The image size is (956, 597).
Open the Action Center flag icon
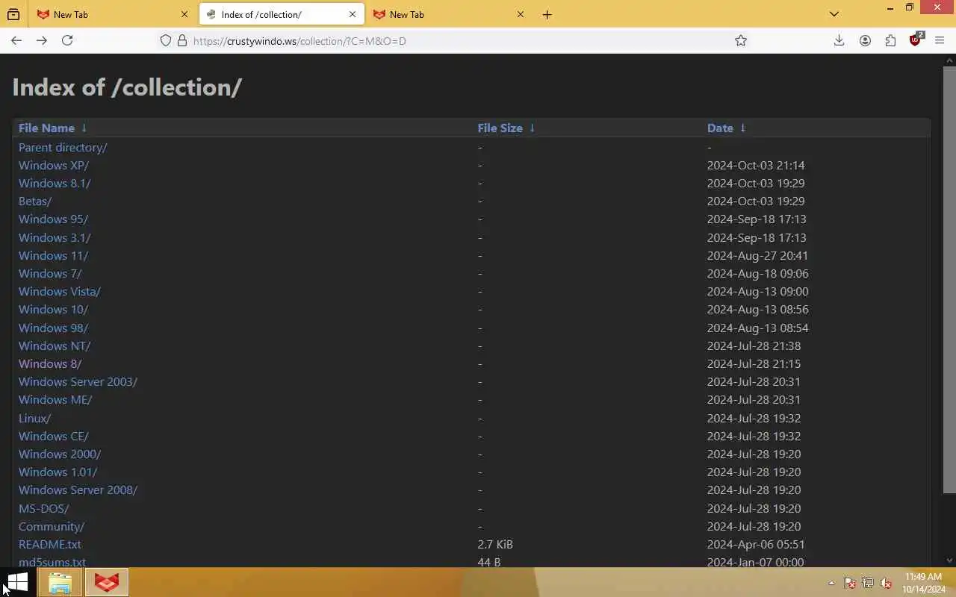[x=850, y=584]
